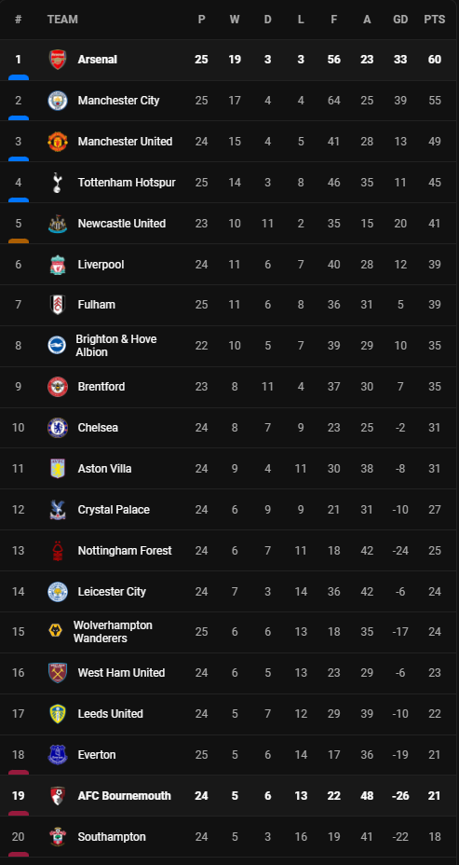This screenshot has height=865, width=459.
Task: Click the PTS column header
Action: click(x=434, y=20)
